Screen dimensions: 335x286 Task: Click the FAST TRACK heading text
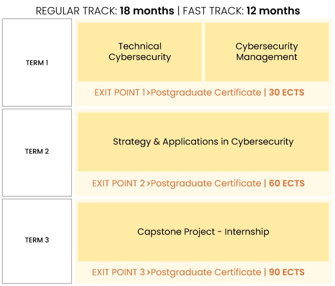[x=213, y=11]
